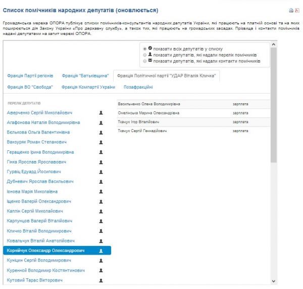
Task: Switch to Позафракційні tab
Action: pos(138,87)
